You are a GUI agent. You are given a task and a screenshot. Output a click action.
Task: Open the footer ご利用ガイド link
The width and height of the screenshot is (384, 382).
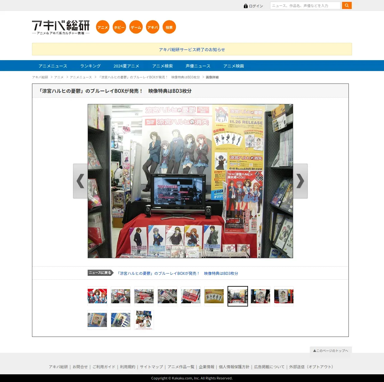point(104,367)
